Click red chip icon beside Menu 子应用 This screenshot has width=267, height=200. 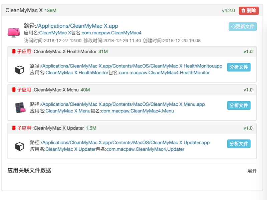point(14,90)
